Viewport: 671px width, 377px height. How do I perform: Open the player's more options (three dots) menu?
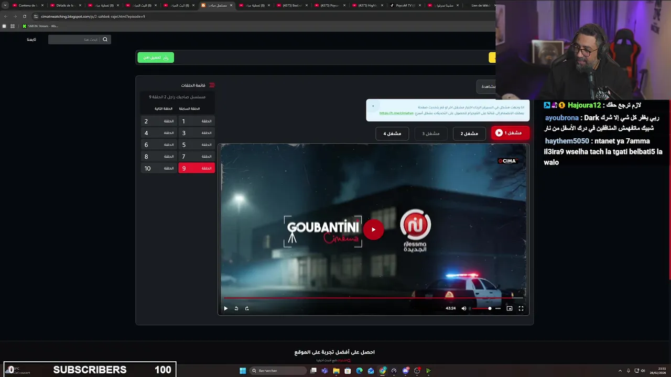coord(498,308)
